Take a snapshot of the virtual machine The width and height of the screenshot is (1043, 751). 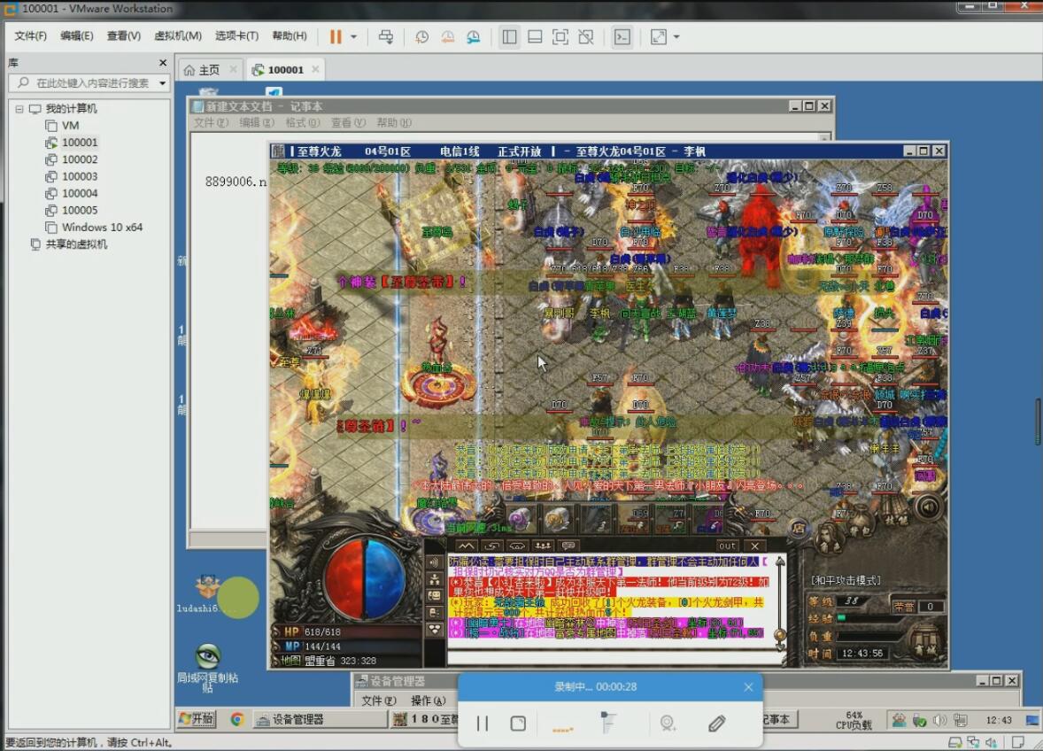tap(421, 36)
